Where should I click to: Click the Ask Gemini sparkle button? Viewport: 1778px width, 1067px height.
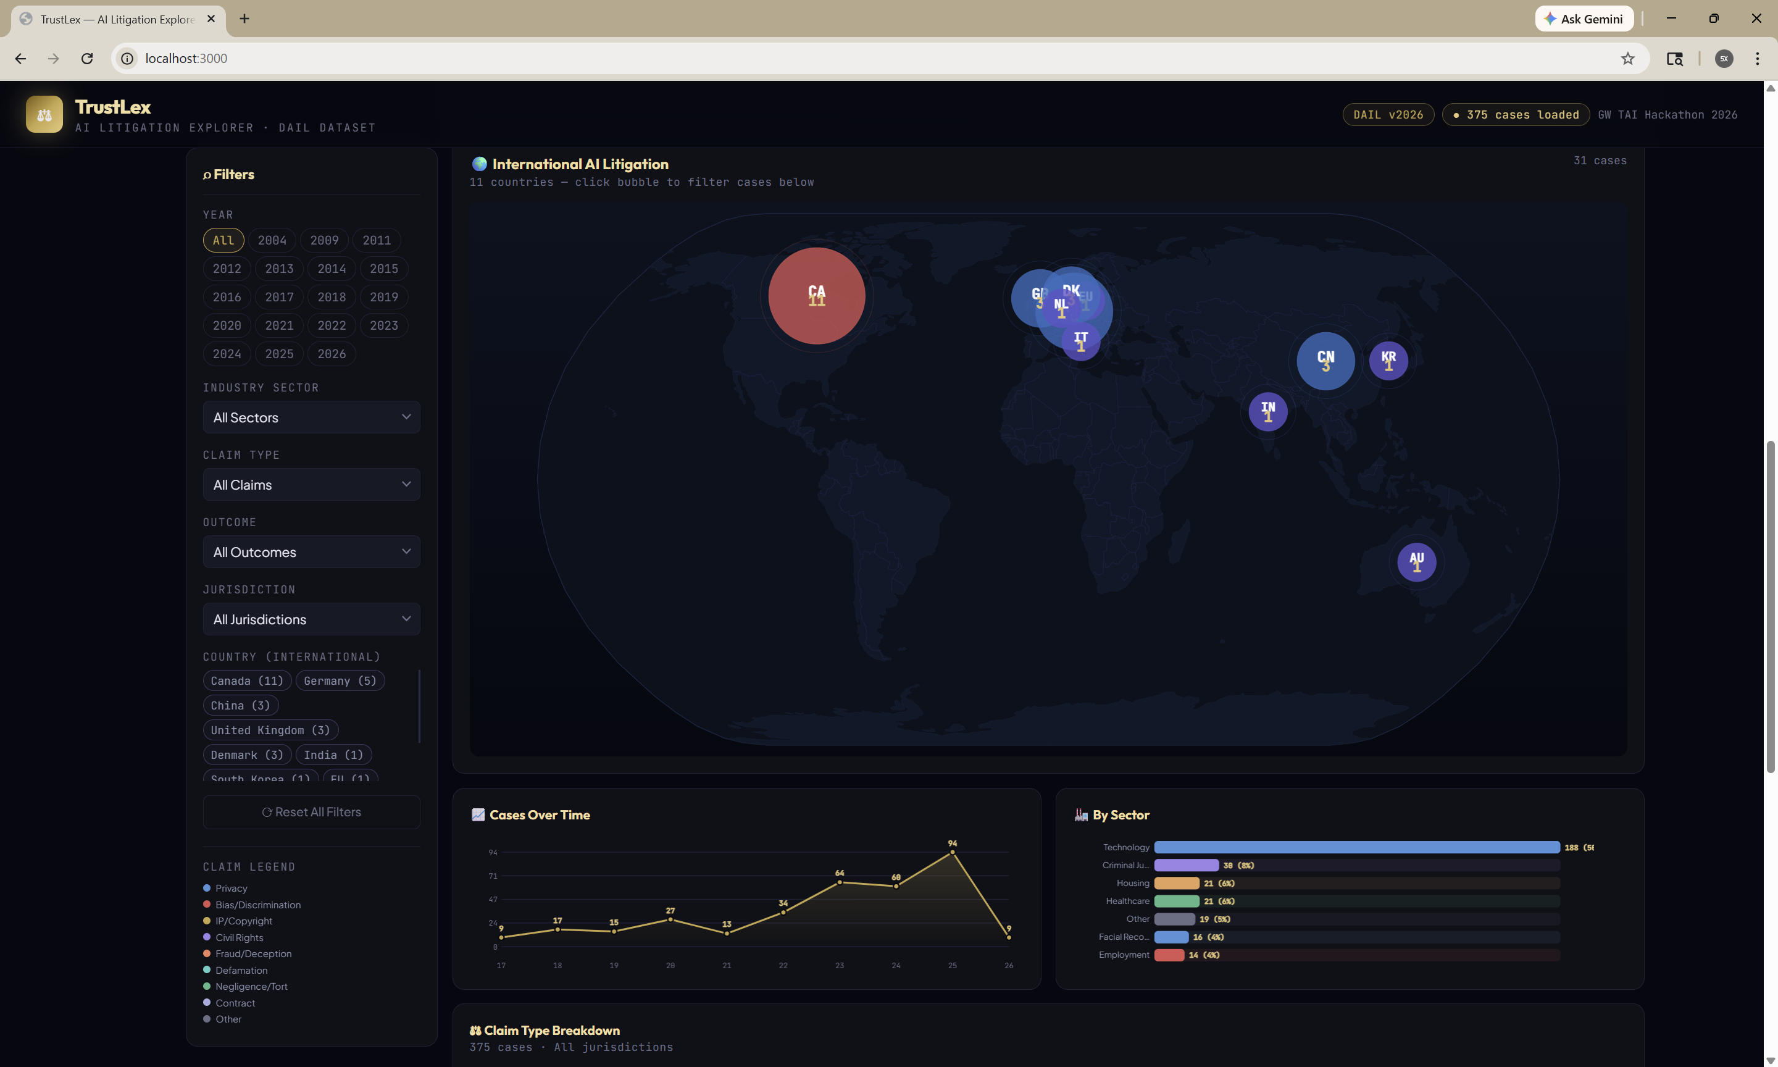pyautogui.click(x=1584, y=19)
